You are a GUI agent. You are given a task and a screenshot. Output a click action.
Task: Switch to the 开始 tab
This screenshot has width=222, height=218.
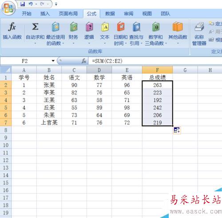click(27, 14)
